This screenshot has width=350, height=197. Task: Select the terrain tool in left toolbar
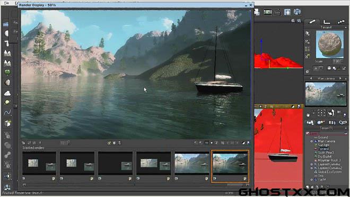pos(7,53)
